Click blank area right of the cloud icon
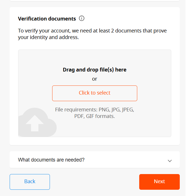186x196 pixels. tap(113, 128)
